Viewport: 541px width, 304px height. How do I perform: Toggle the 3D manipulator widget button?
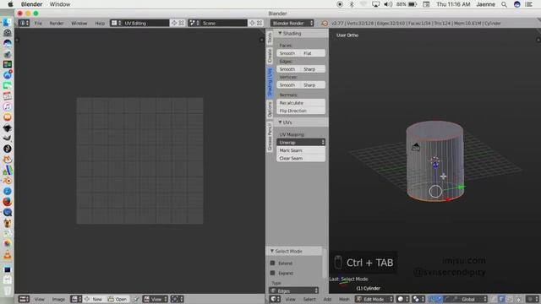431,299
